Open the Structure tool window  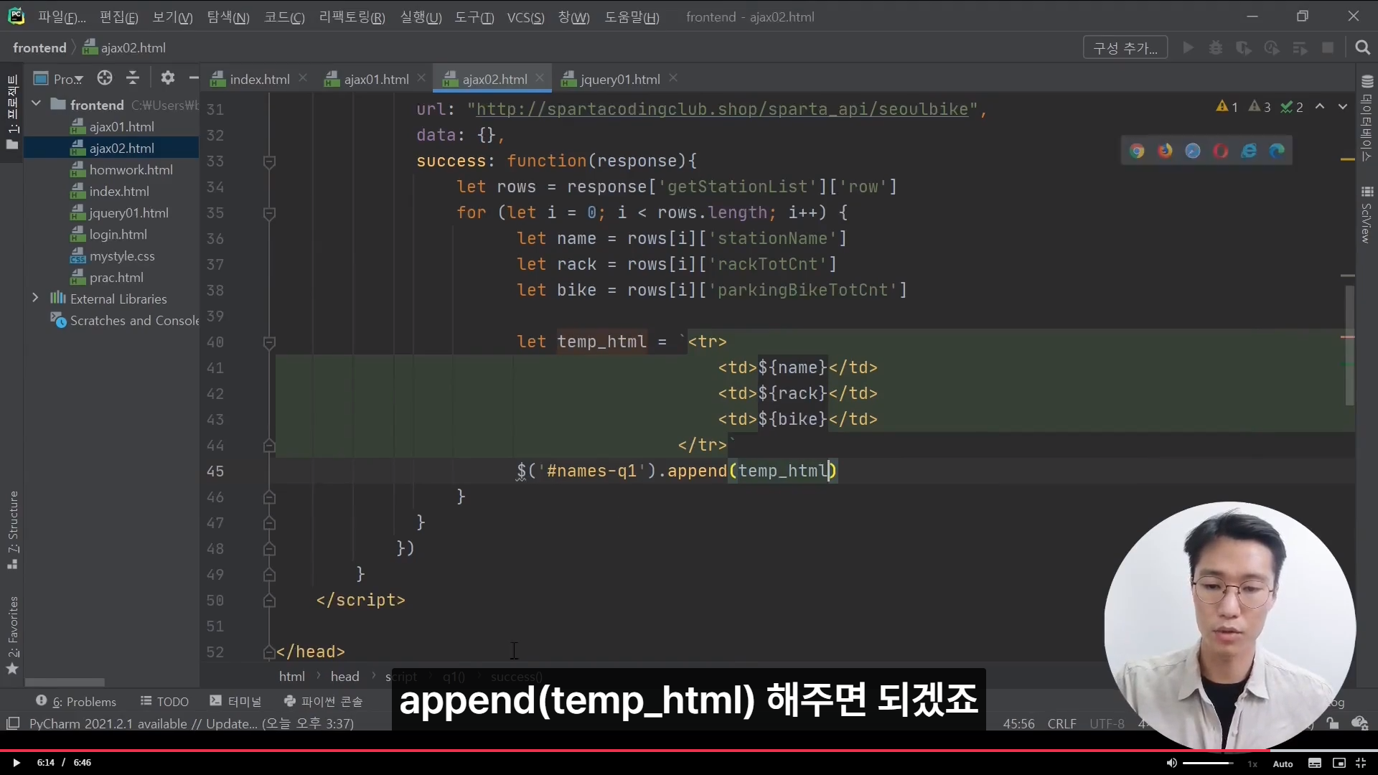tap(13, 530)
